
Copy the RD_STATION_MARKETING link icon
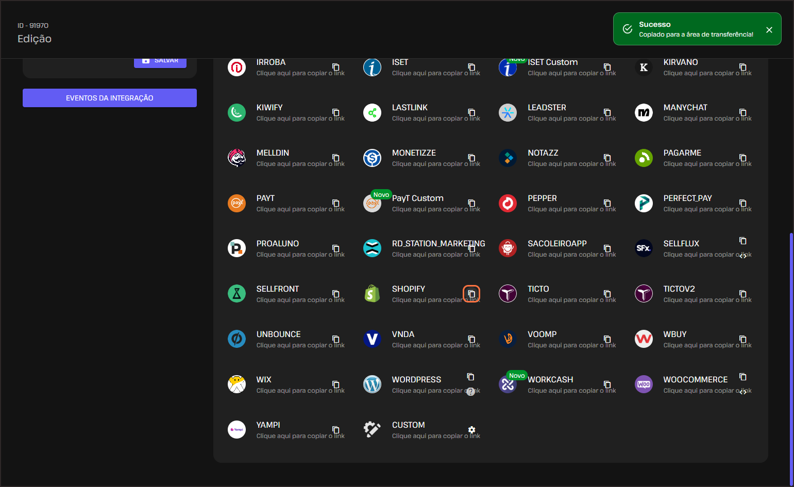[471, 248]
